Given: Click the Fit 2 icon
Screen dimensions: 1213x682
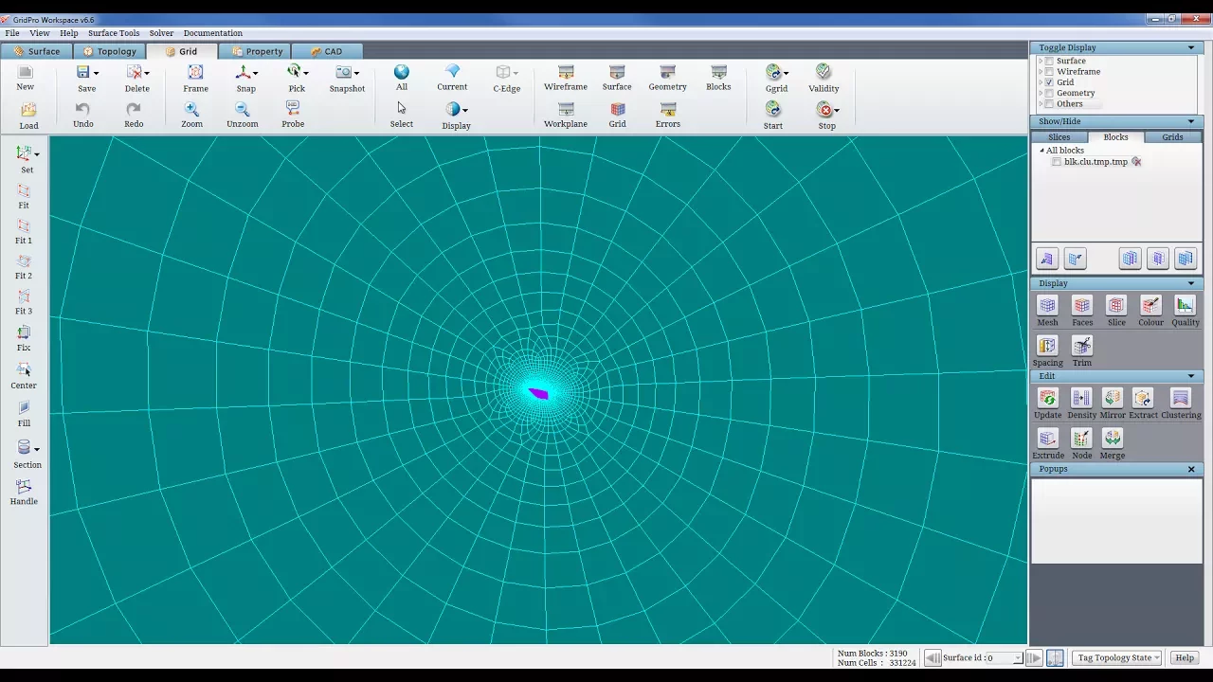Looking at the screenshot, I should [24, 260].
